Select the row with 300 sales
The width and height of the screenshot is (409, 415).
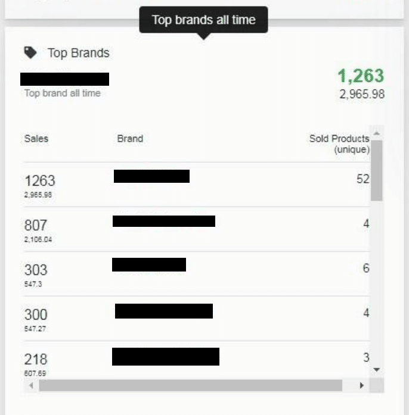tap(197, 319)
